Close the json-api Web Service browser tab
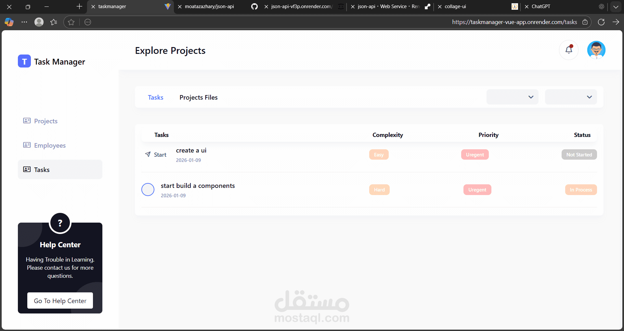Image resolution: width=624 pixels, height=331 pixels. (353, 6)
